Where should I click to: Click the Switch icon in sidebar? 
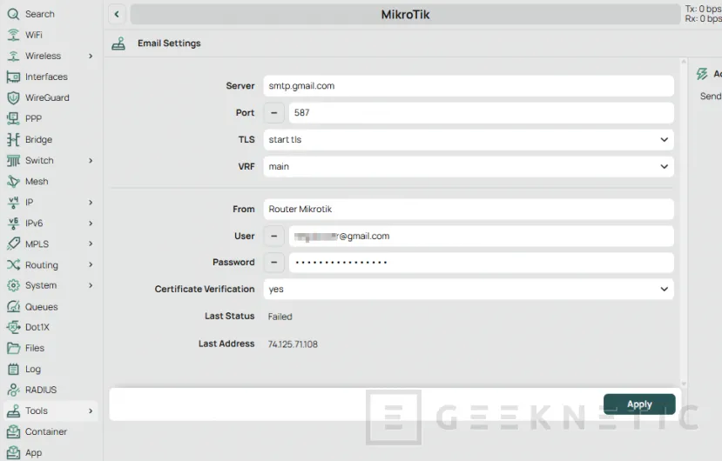(13, 161)
